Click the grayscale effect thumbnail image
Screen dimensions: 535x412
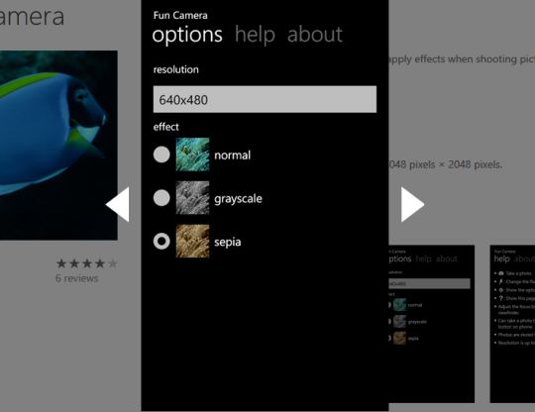coord(192,198)
